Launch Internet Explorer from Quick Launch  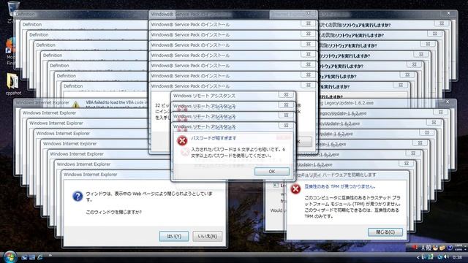[x=40, y=257]
